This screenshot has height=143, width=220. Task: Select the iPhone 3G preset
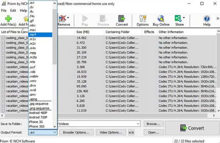[40, 122]
